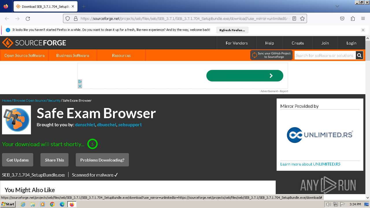The image size is (370, 208).
Task: Click the Problems Downloading? button
Action: (x=102, y=160)
